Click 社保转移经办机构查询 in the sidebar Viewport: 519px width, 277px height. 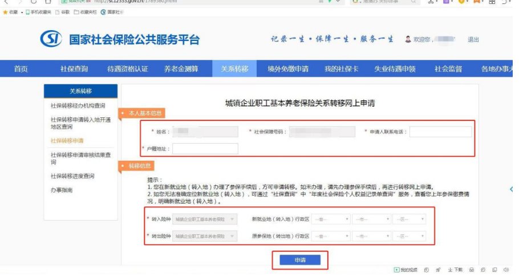point(78,105)
